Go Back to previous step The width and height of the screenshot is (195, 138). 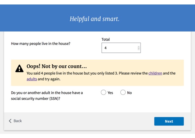tap(15, 121)
